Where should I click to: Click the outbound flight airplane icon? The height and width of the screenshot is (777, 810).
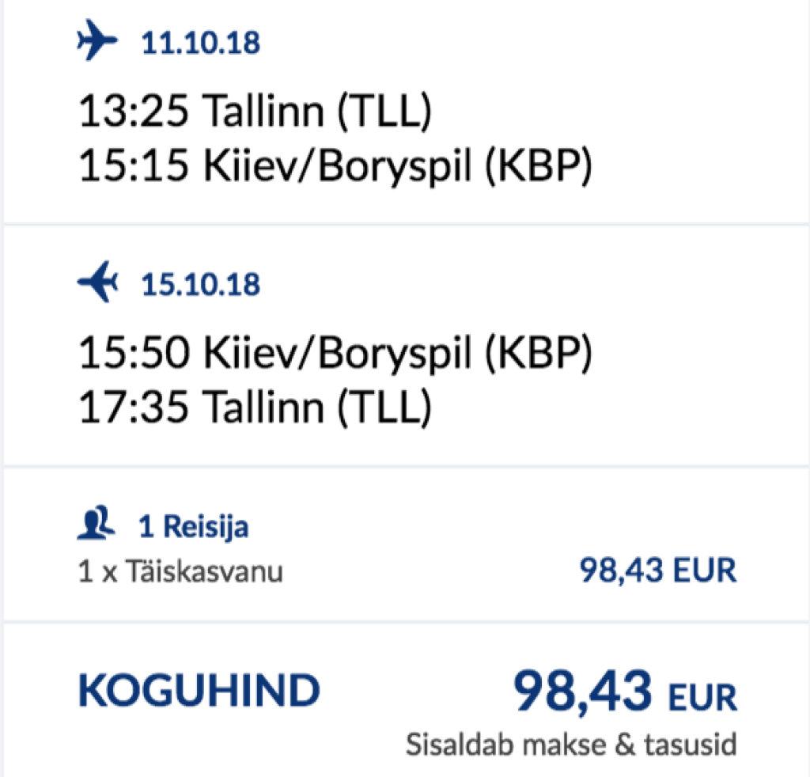(x=97, y=42)
